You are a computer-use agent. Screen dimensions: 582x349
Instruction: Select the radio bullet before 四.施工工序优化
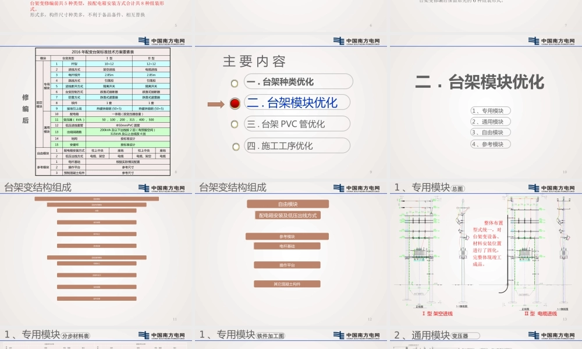[236, 145]
